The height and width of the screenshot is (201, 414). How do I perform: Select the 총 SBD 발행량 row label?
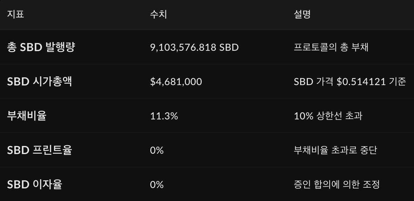[41, 47]
